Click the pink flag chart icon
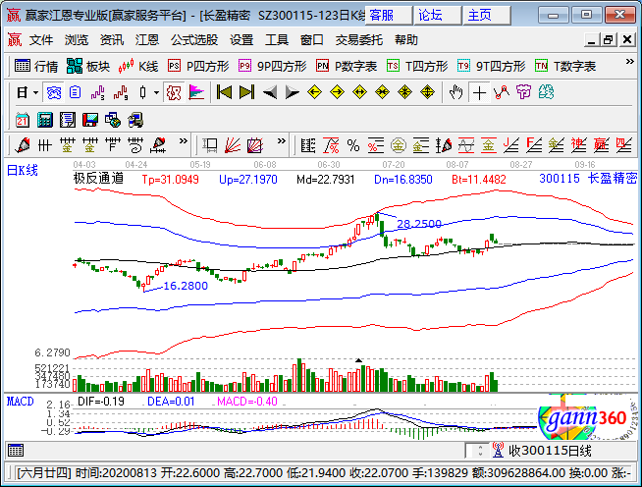642x487 pixels. [196, 92]
